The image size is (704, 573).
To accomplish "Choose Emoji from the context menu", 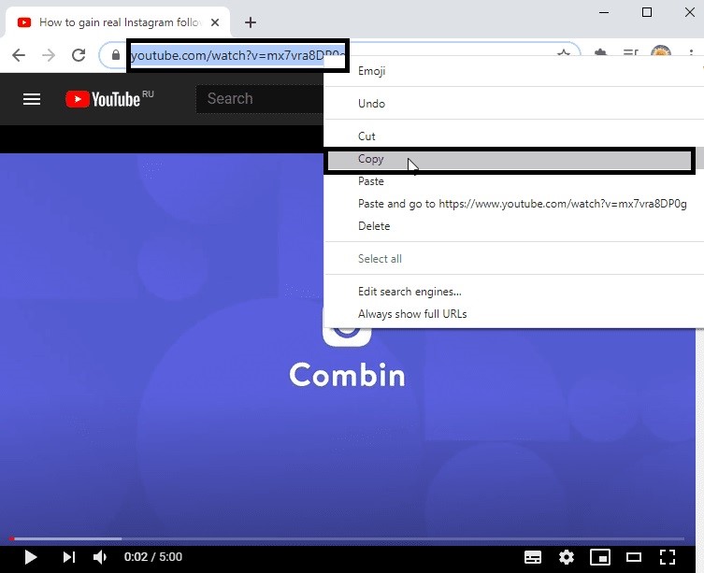I will click(x=513, y=71).
